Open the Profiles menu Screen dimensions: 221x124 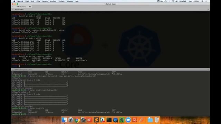[53, 1]
